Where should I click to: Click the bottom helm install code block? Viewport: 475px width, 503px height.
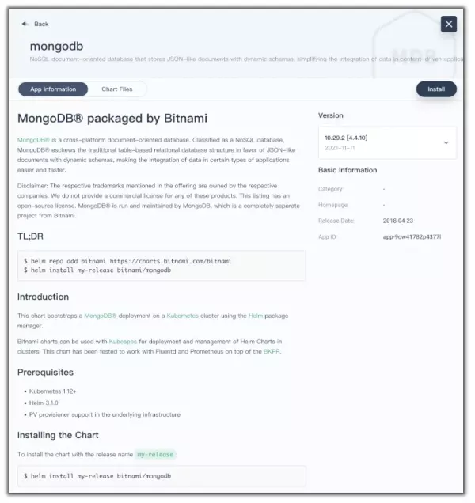point(161,476)
